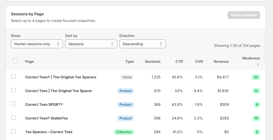Click the Sessions by Page heading
The width and height of the screenshot is (273, 140).
tap(27, 14)
